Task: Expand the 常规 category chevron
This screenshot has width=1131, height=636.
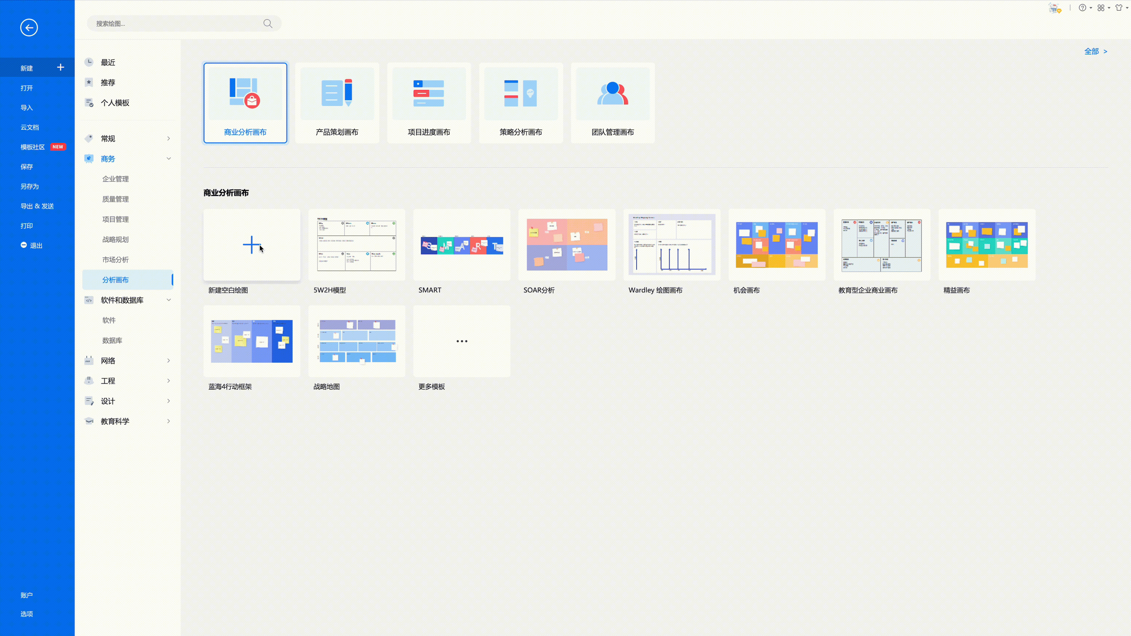Action: click(x=169, y=139)
